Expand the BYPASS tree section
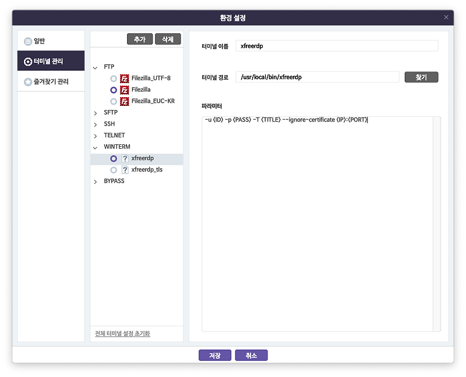 click(95, 181)
